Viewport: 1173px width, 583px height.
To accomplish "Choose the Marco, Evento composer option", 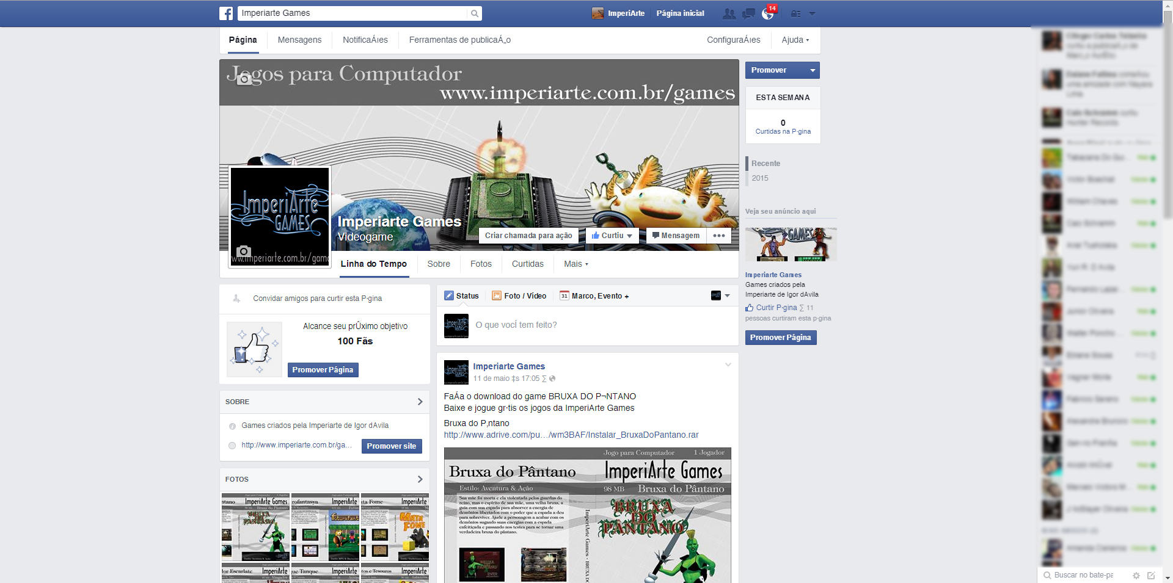I will (594, 296).
